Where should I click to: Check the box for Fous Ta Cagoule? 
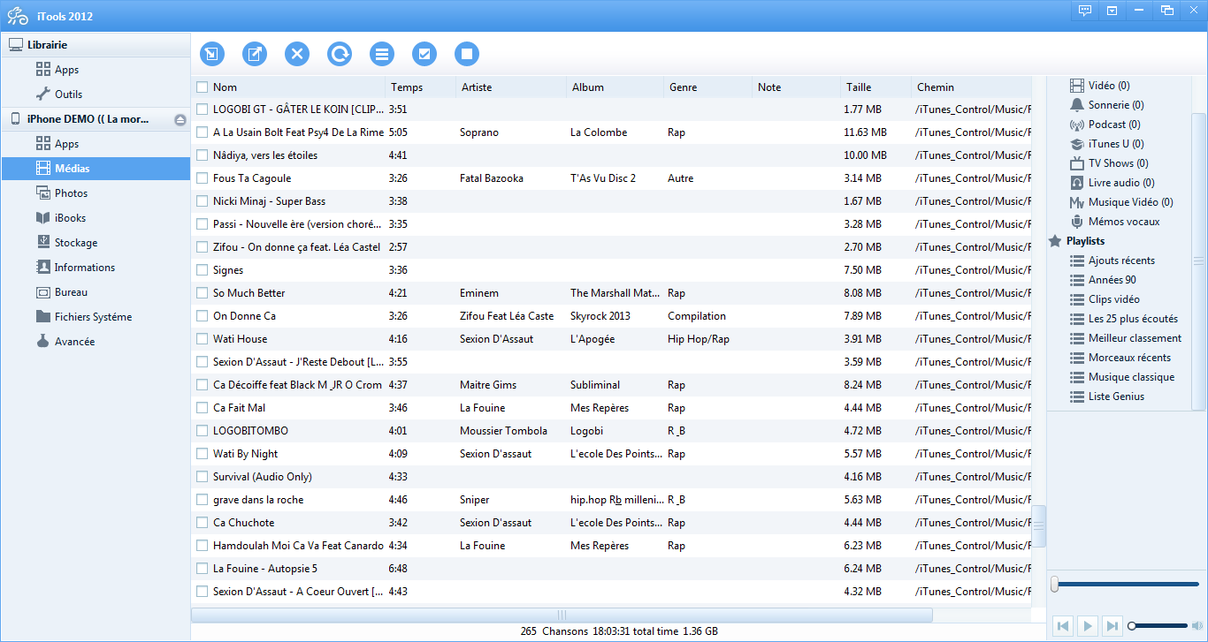point(203,178)
